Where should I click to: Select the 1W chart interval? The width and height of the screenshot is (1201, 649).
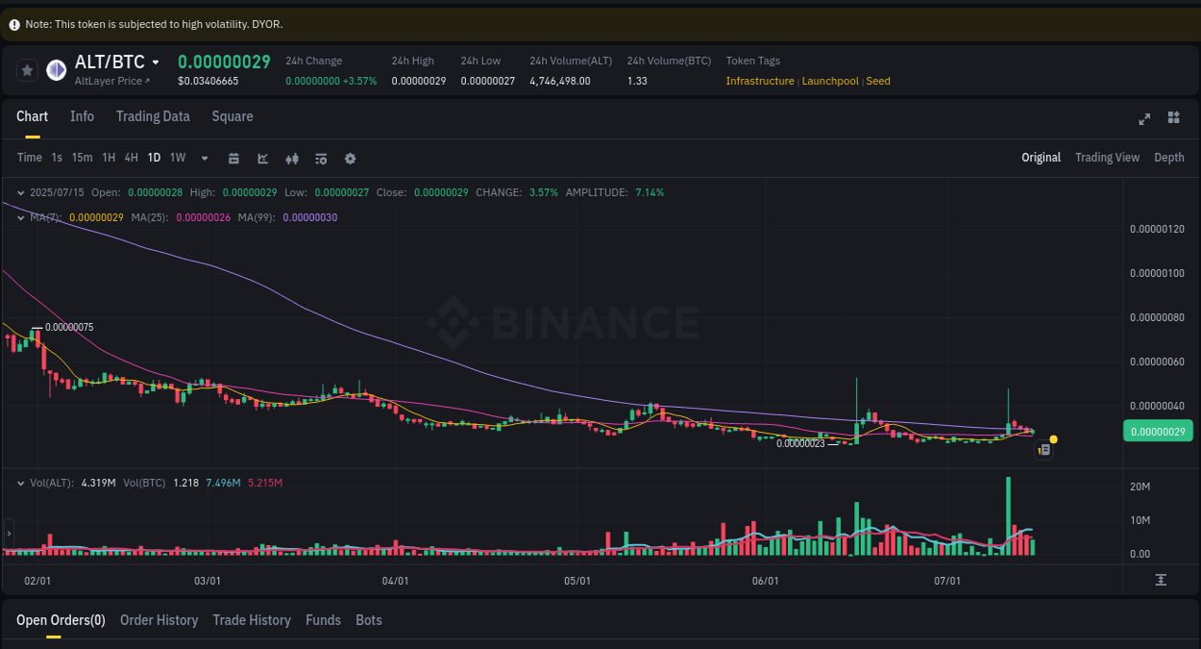pyautogui.click(x=177, y=158)
